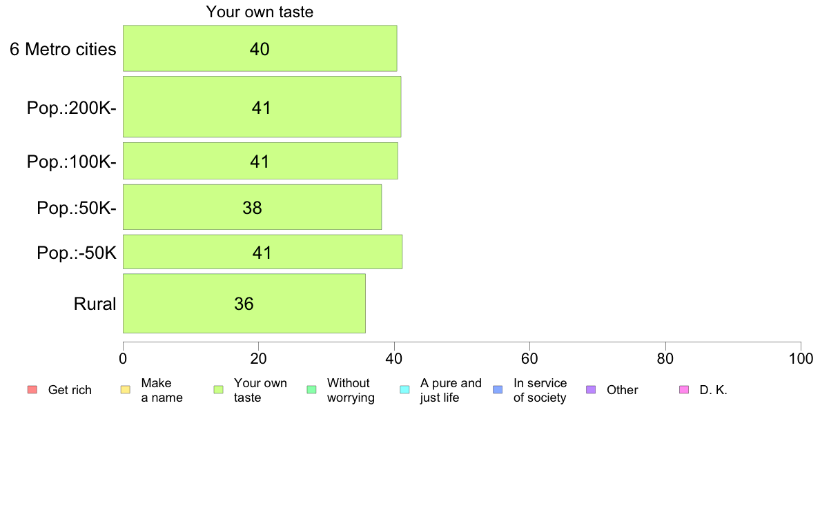The image size is (820, 508).
Task: Select the Make a name yellow swatch
Action: coord(126,390)
